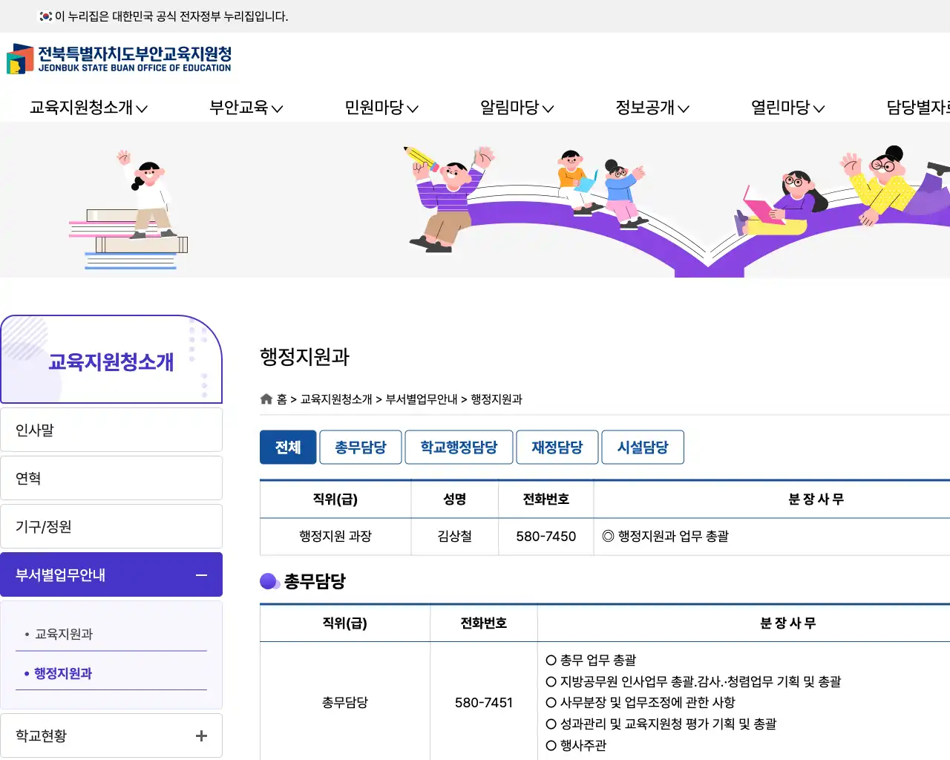Click the 부서별업무안내 breadcrumb link
The height and width of the screenshot is (760, 950).
tap(421, 399)
